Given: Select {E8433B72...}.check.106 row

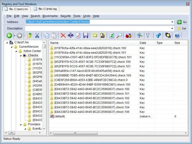Looking at the screenshot, I should (x=92, y=112).
